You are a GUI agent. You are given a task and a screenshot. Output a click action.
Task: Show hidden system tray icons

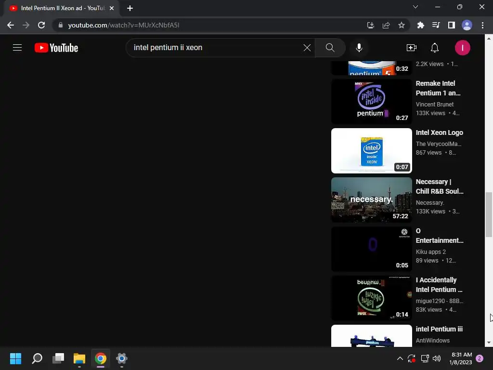(400, 358)
